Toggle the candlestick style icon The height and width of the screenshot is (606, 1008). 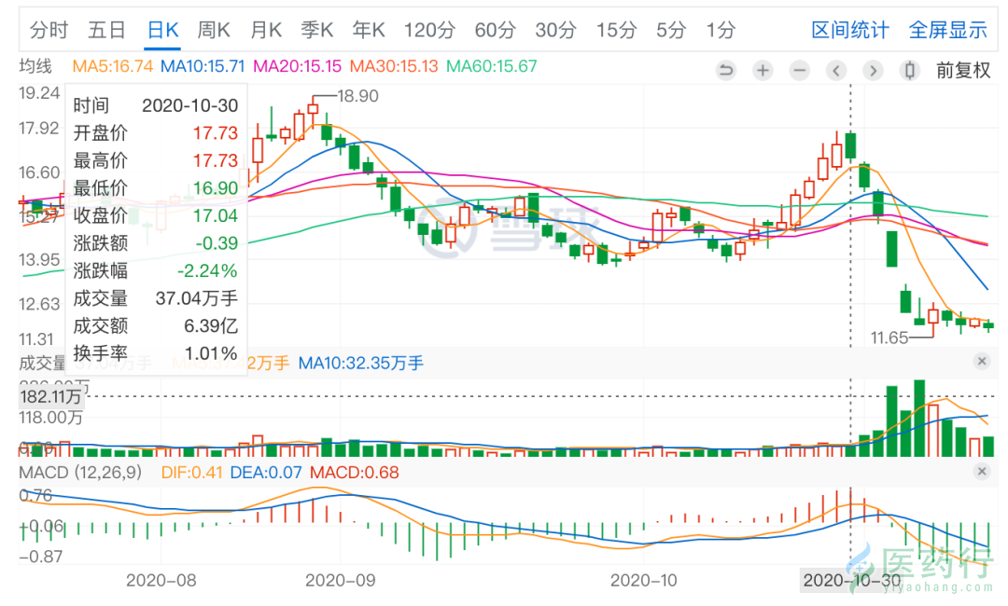pyautogui.click(x=909, y=70)
